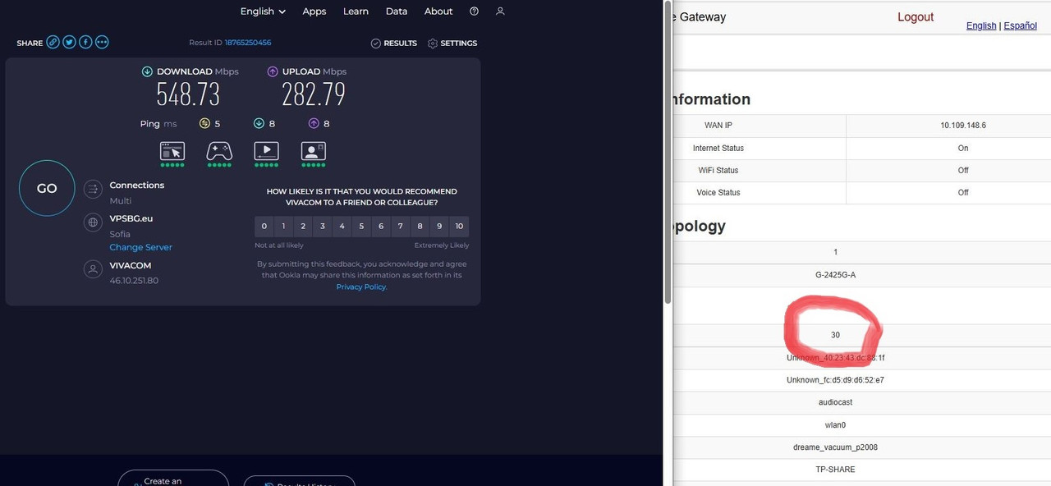This screenshot has width=1051, height=486.
Task: Rate recommendation score 8
Action: [420, 227]
